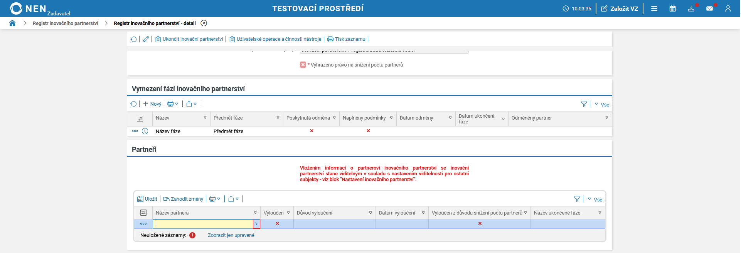Click filter icon in partners section

click(577, 199)
